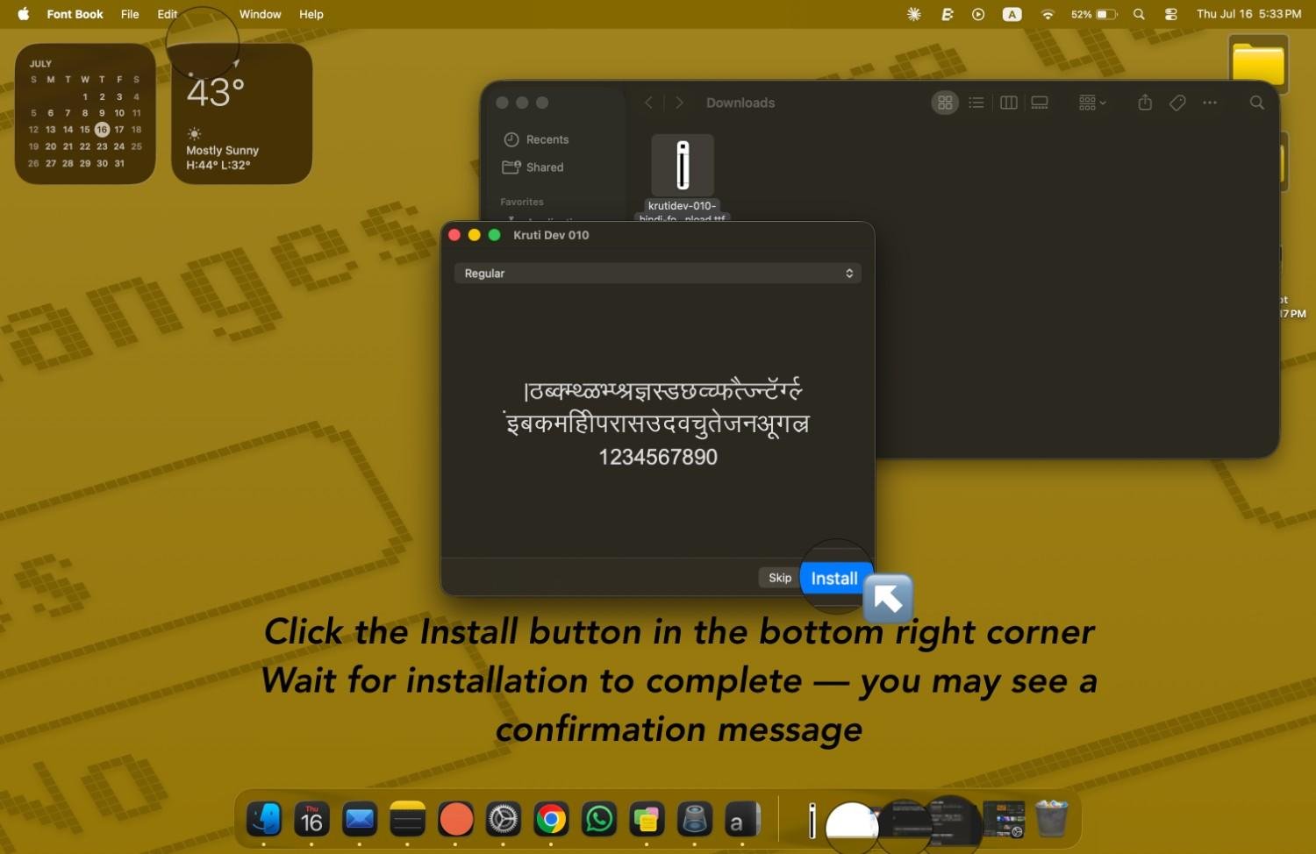Screen dimensions: 1316x854
Task: Open the Finder more actions ellipsis
Action: pos(1210,103)
